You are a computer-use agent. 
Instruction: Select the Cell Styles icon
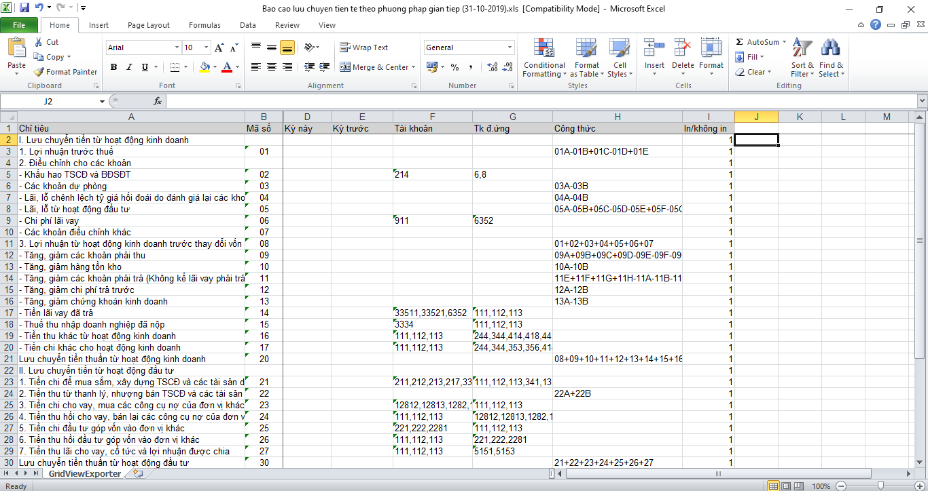point(619,58)
